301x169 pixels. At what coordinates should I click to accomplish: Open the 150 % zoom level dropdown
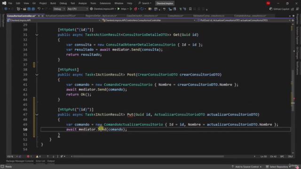coord(12,156)
